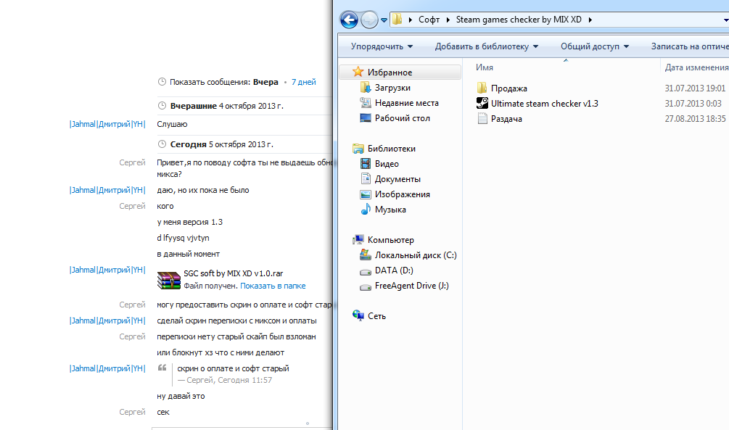Click the Explorer forward arrow button

coord(370,20)
